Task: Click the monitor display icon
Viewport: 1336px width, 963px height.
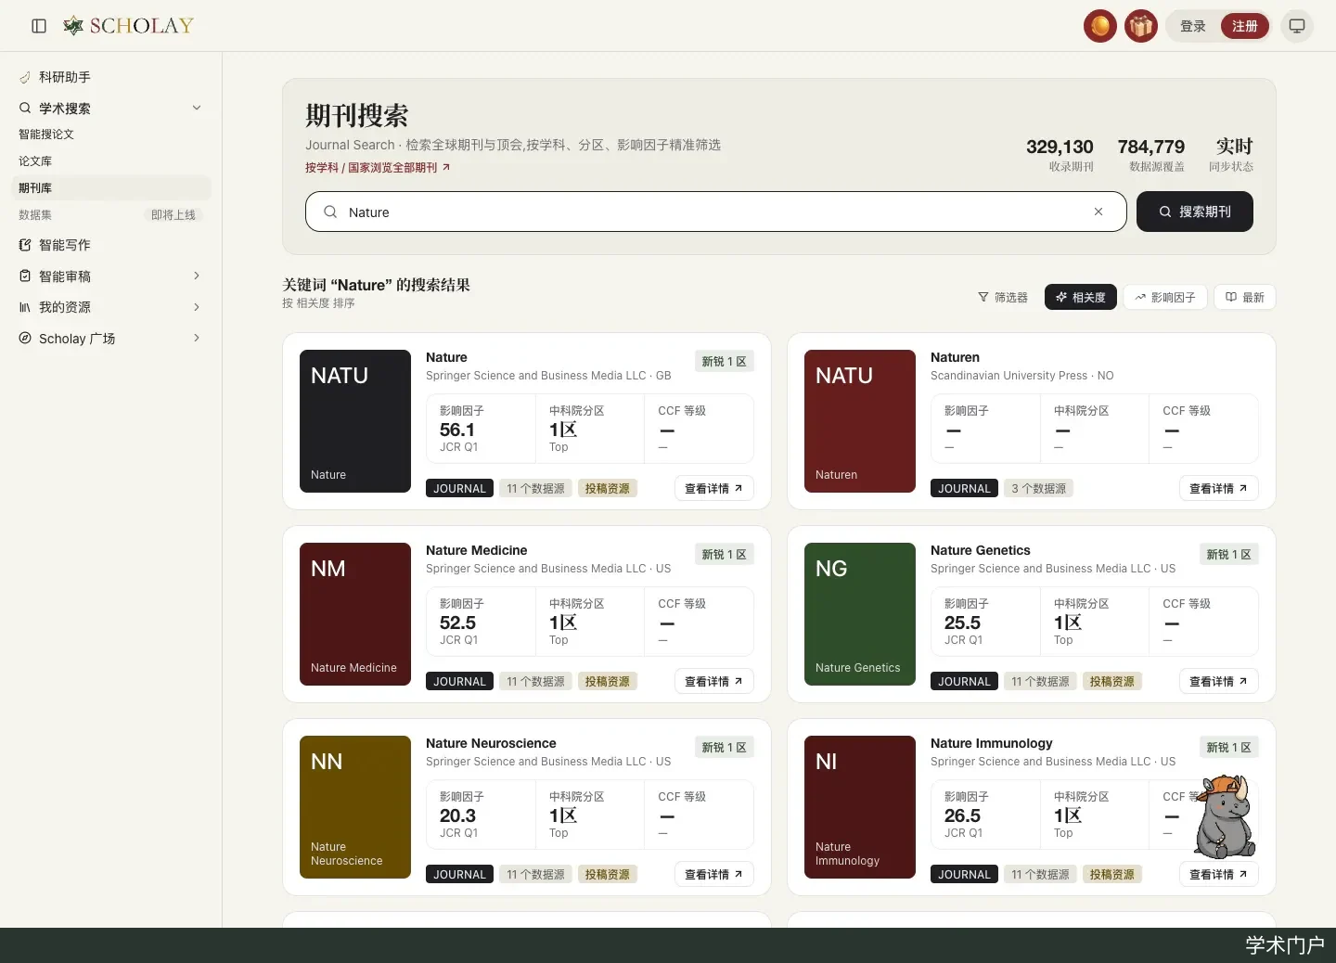Action: 1297,26
